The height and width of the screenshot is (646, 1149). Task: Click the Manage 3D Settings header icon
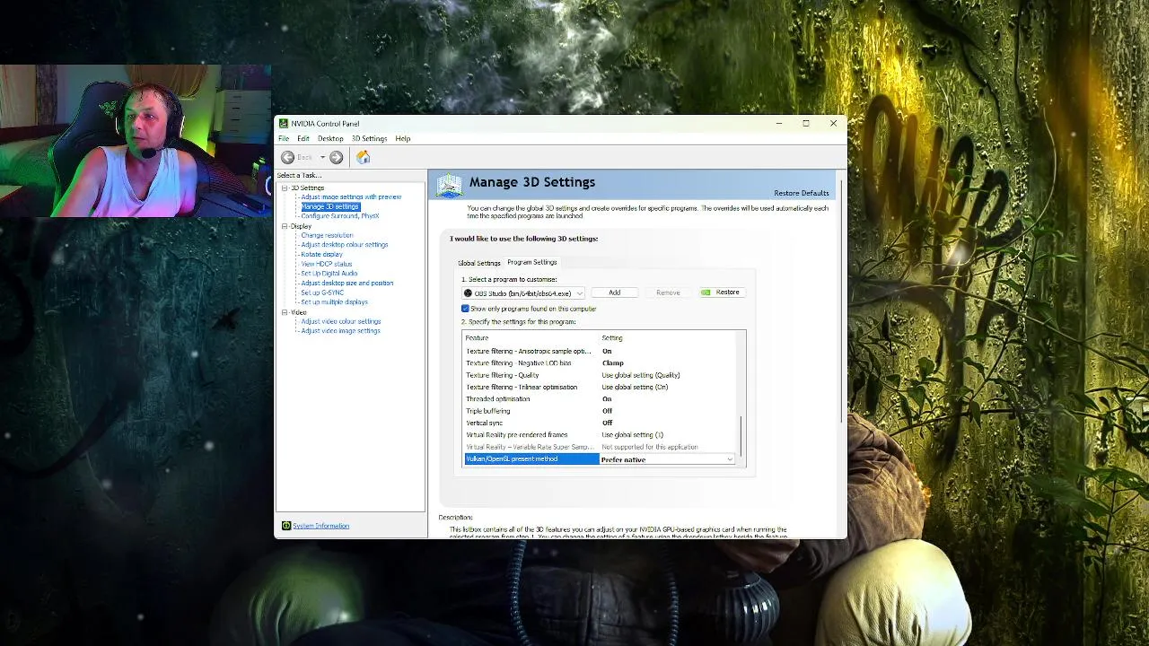(449, 185)
